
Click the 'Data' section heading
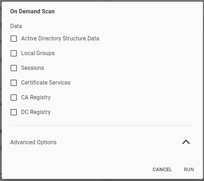(x=16, y=26)
